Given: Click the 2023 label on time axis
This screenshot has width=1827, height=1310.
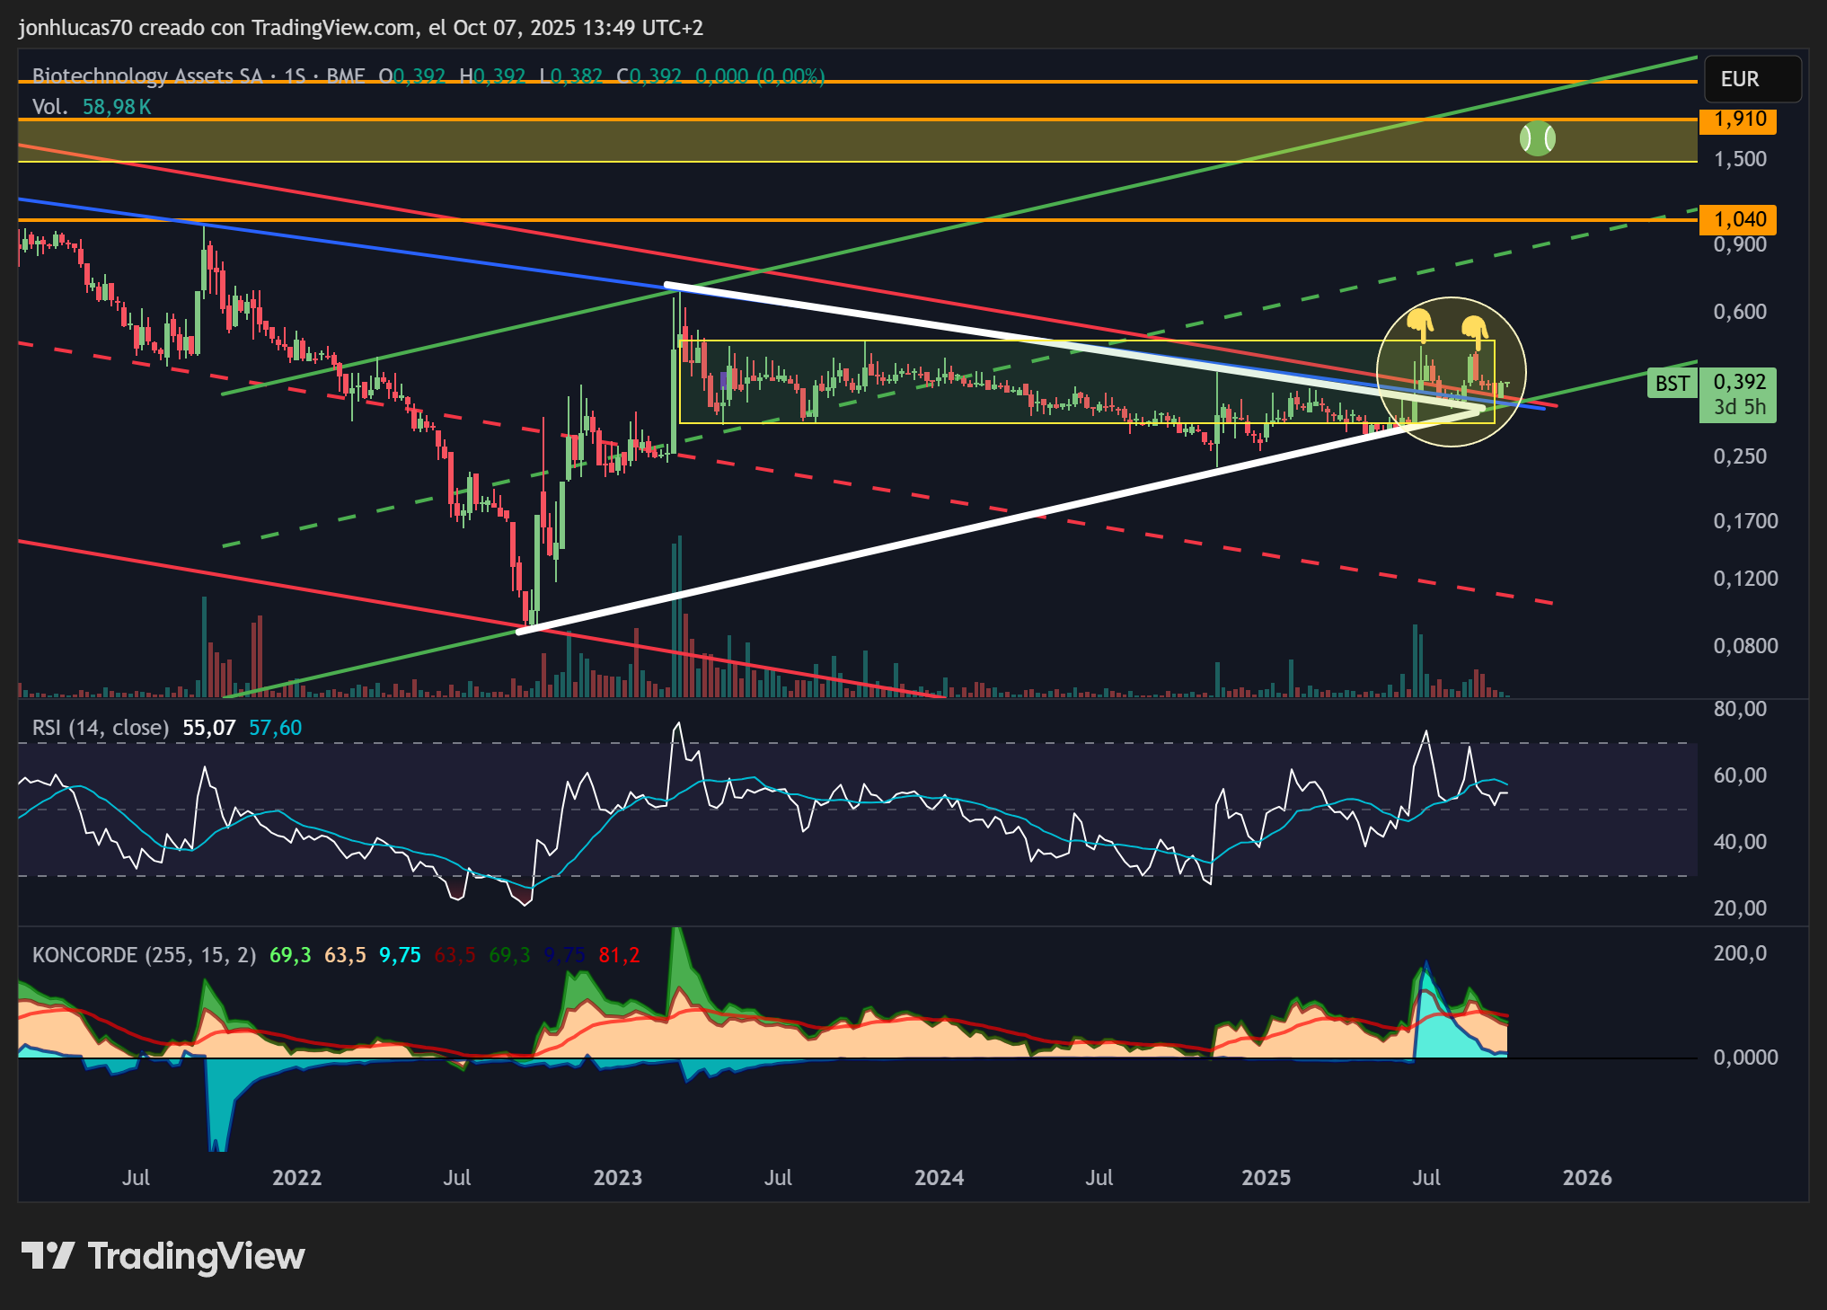Looking at the screenshot, I should click(618, 1178).
